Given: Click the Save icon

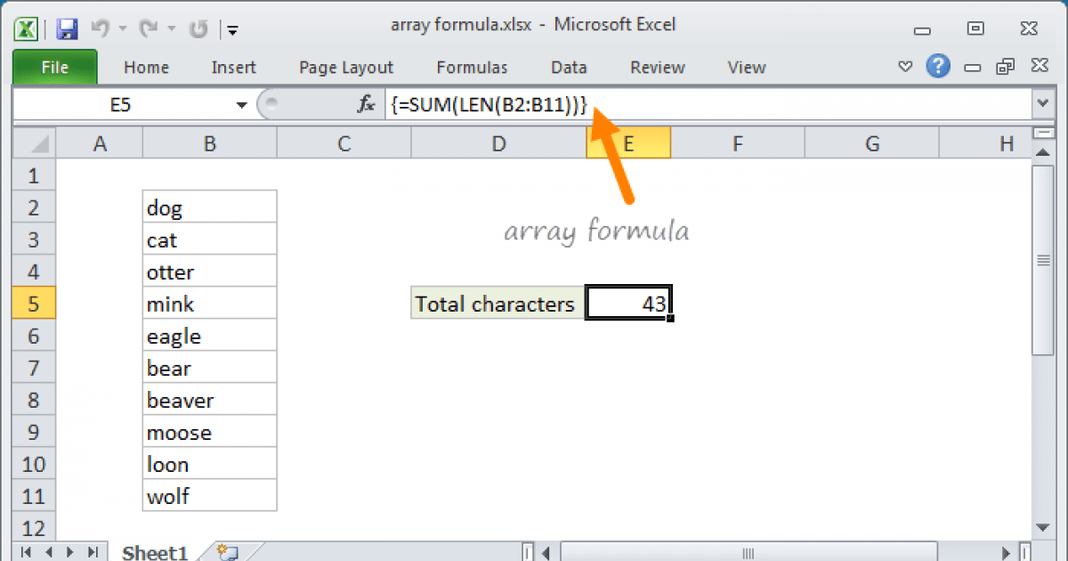Looking at the screenshot, I should (67, 28).
